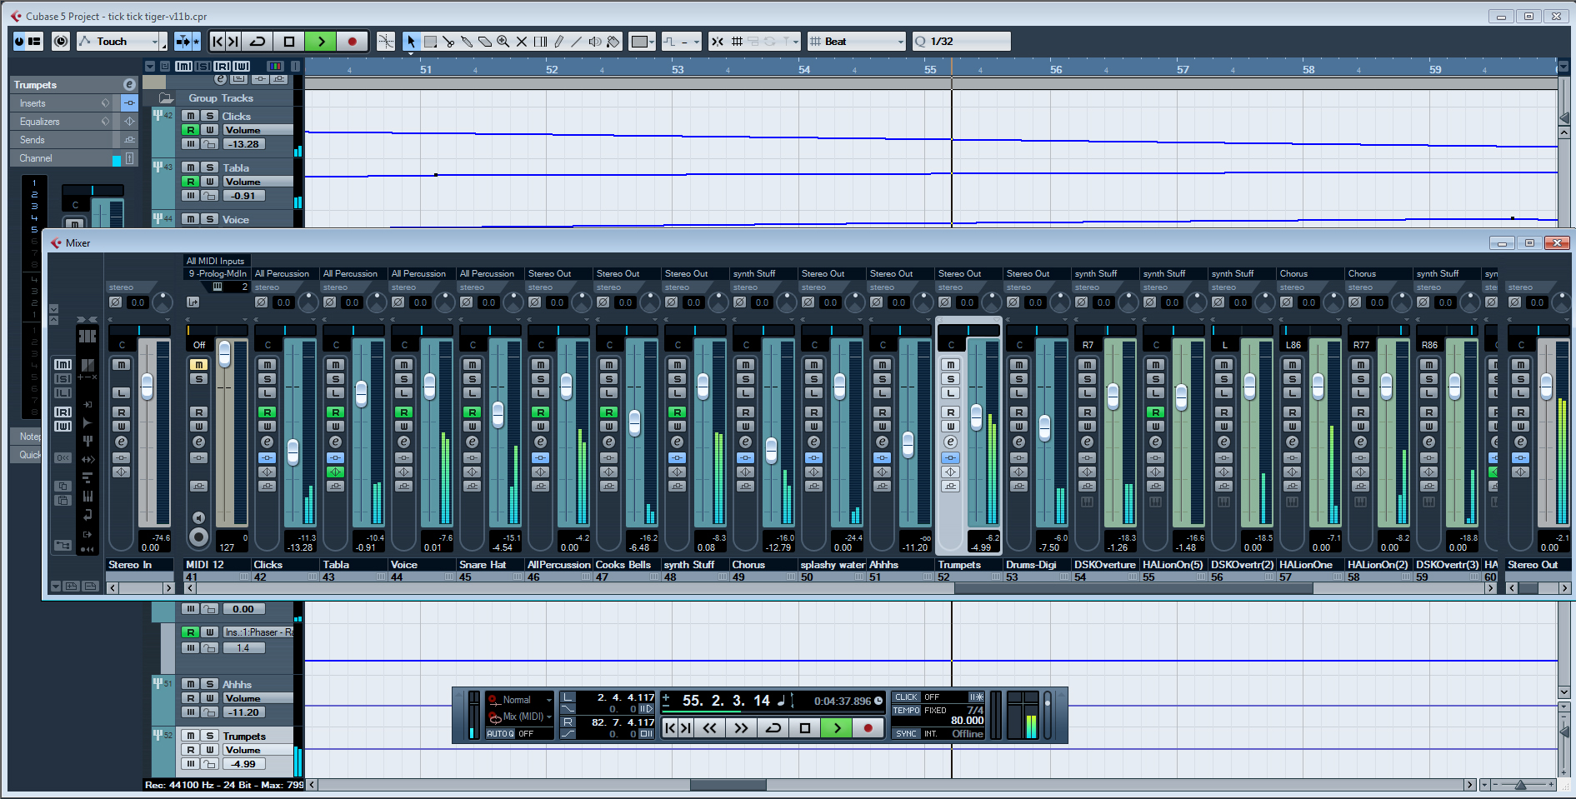
Task: Toggle the CLICK metronome button in the transport panel
Action: [x=906, y=697]
